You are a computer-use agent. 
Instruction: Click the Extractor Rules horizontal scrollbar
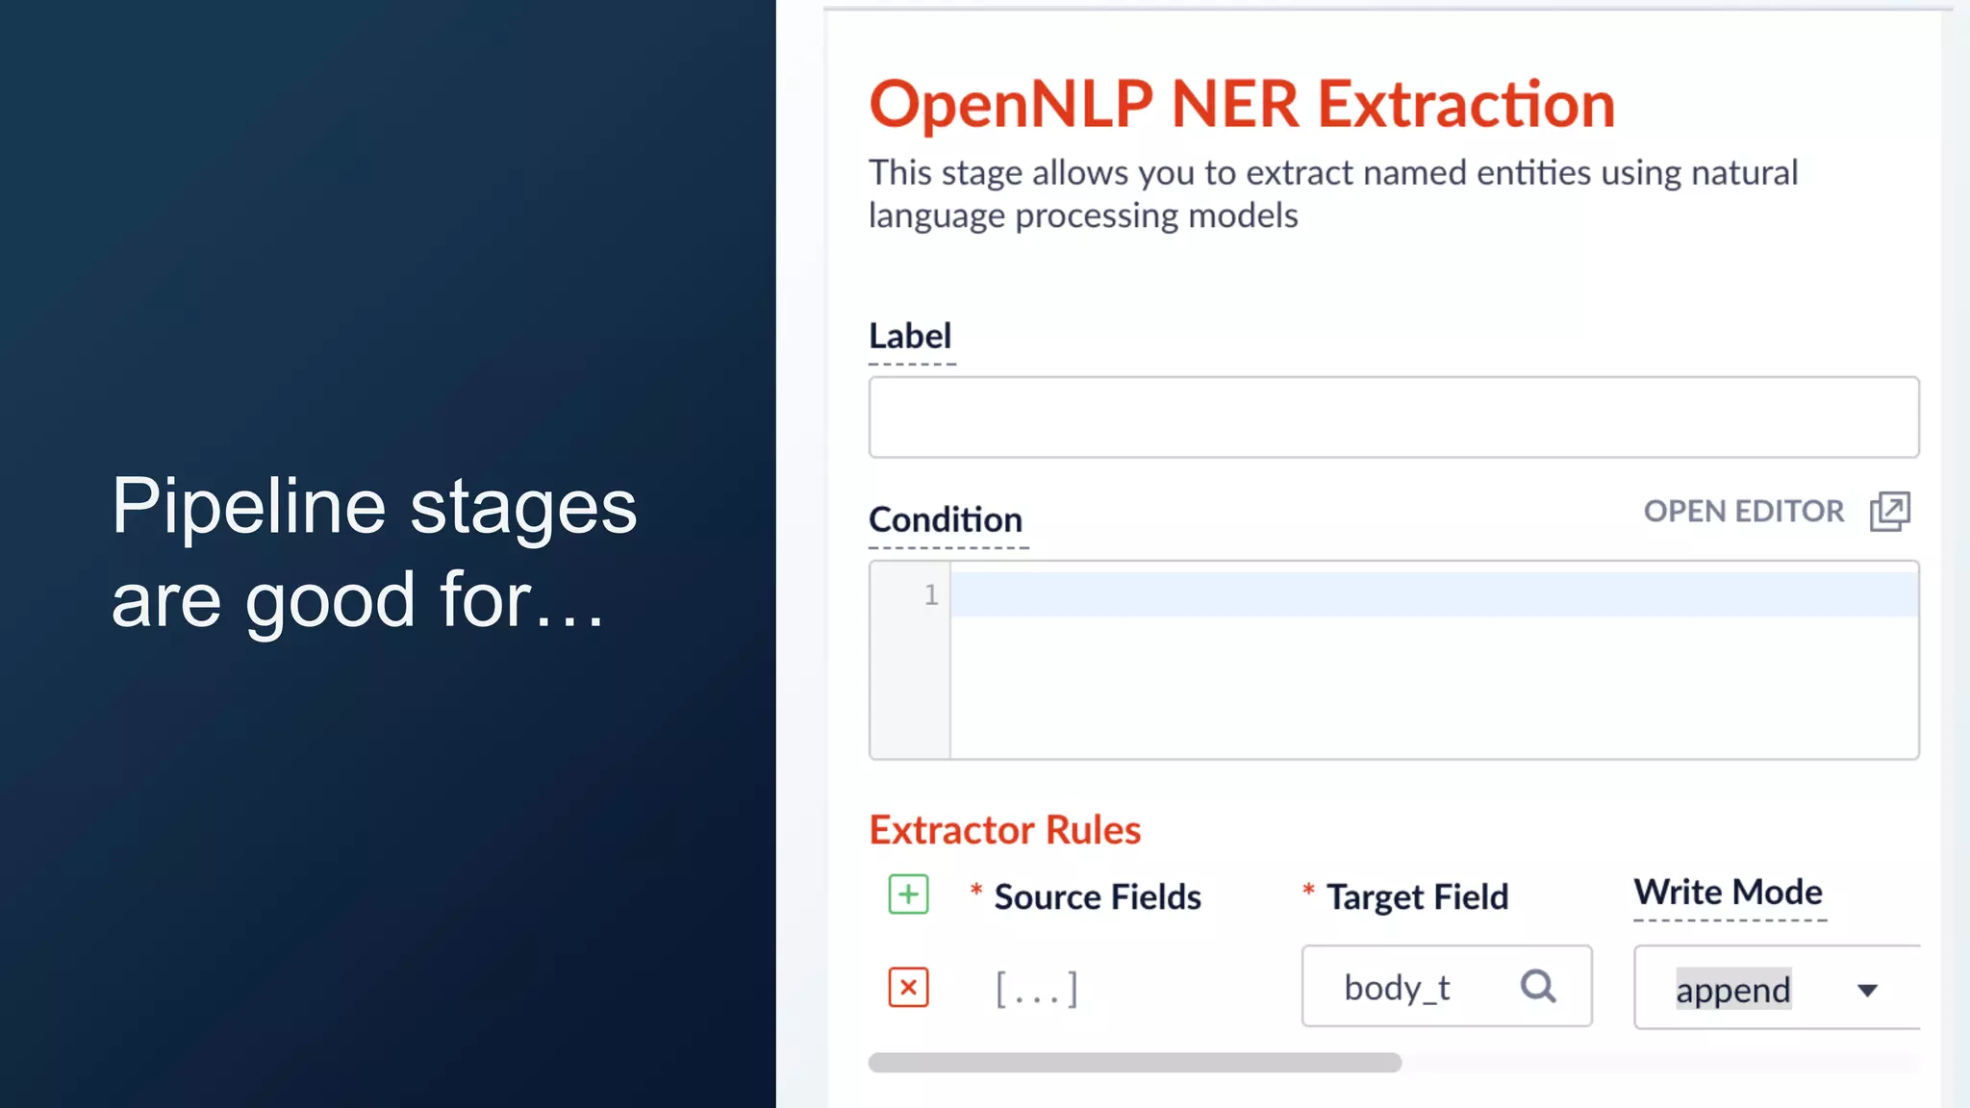[1135, 1063]
